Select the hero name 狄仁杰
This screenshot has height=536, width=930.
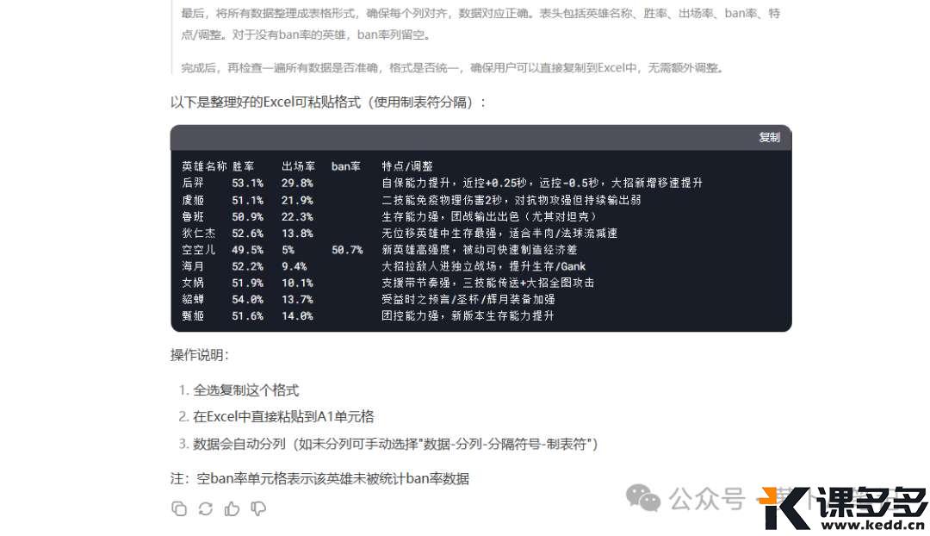click(x=199, y=234)
